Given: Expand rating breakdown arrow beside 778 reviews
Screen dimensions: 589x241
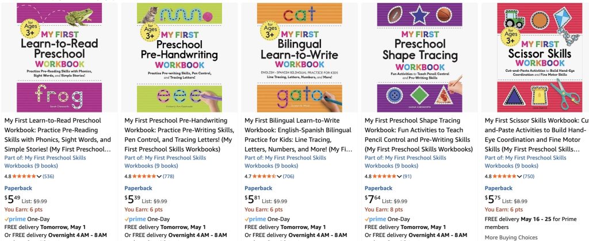Looking at the screenshot, I should click(159, 176).
